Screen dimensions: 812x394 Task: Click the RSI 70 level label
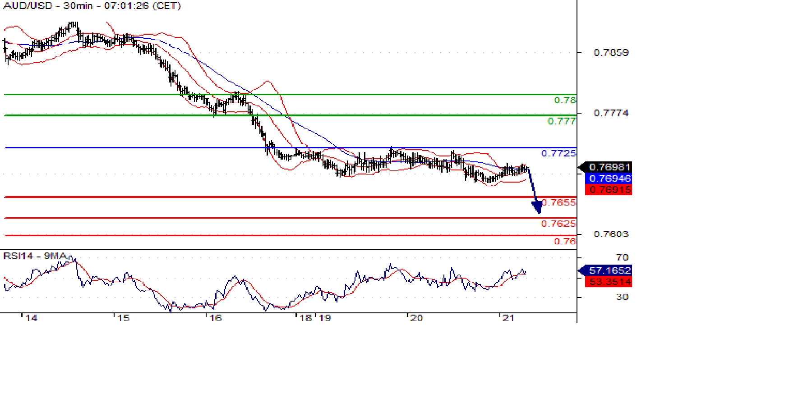coord(623,257)
